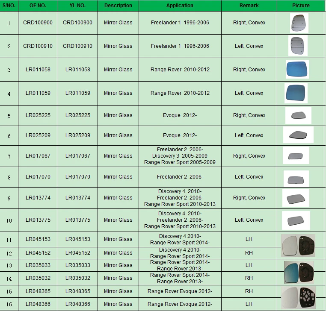Viewport: 326px width, 311px height.
Task: Select 'Range Rover 2010-2012' in row 3
Action: [x=180, y=70]
